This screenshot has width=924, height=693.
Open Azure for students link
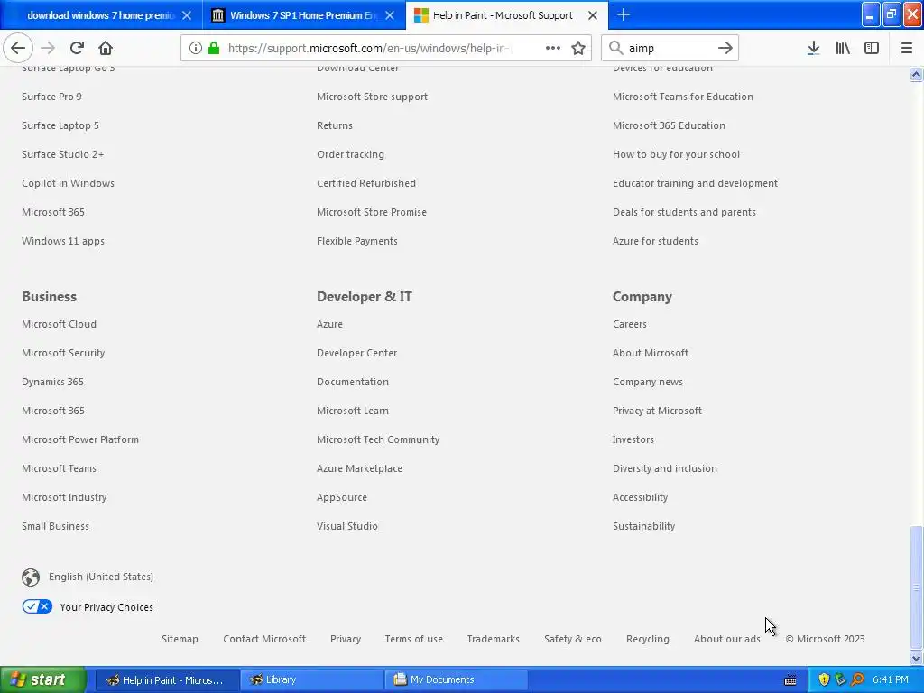[x=655, y=241]
